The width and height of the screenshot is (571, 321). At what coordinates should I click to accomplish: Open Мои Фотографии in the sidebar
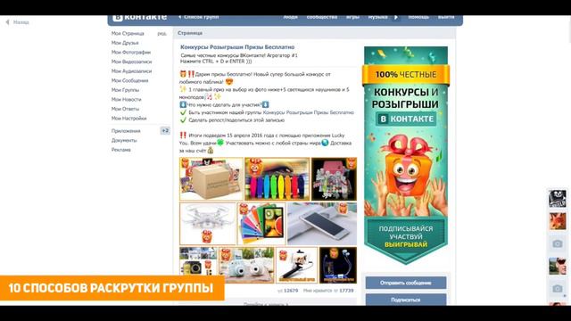pos(131,53)
